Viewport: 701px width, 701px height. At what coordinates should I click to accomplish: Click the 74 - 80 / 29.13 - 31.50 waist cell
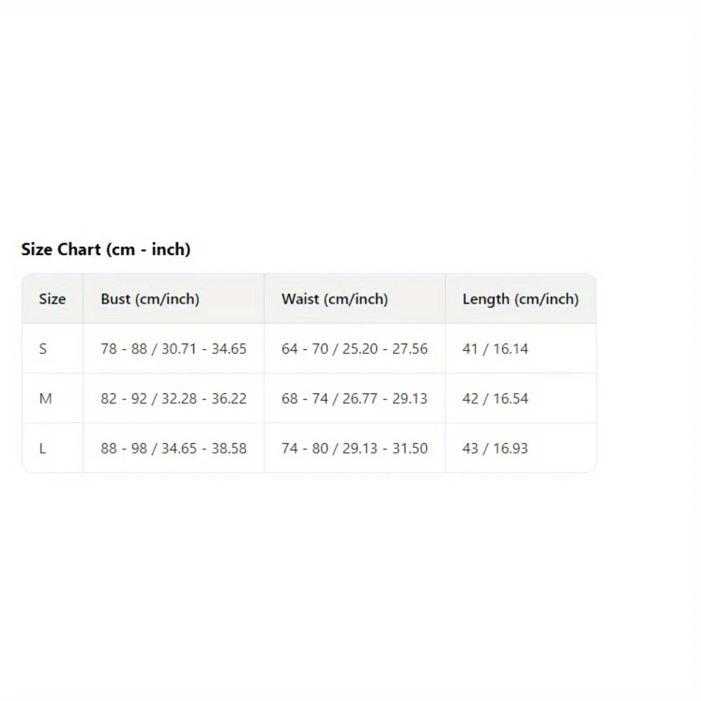[x=354, y=449]
